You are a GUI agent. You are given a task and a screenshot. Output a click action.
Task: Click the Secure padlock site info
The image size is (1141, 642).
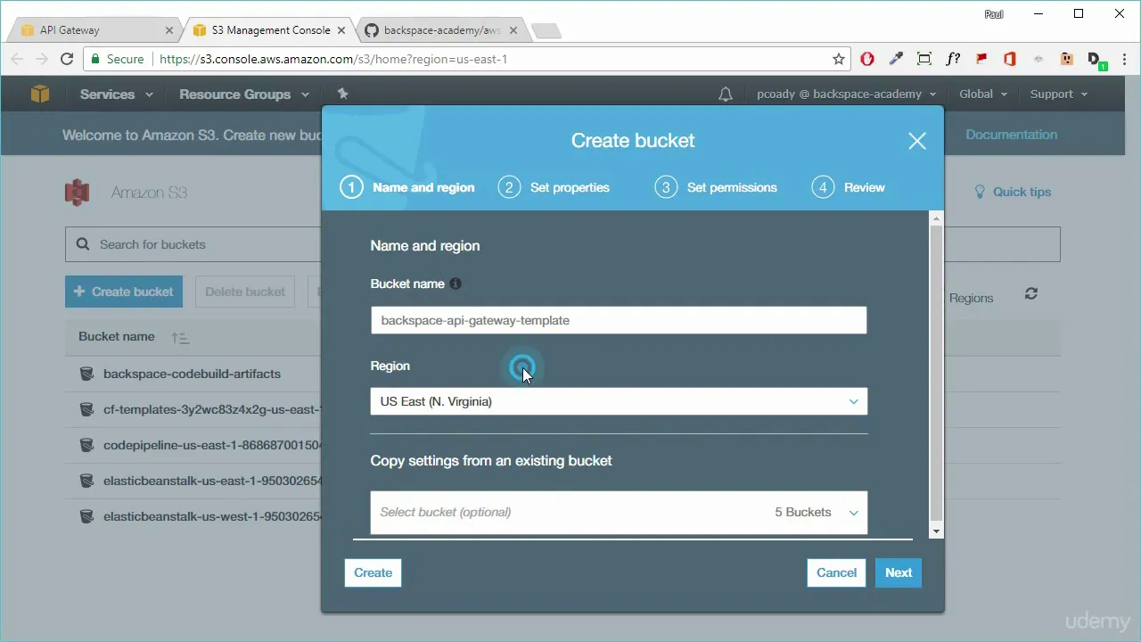tap(117, 59)
